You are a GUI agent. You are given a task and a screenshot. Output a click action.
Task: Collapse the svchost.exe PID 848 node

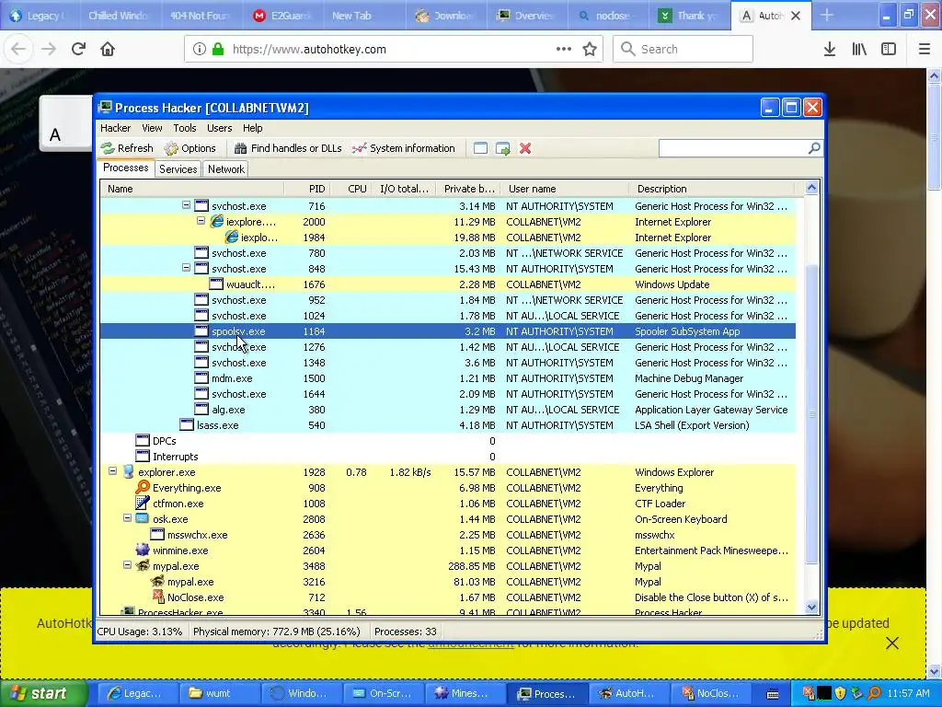click(186, 268)
